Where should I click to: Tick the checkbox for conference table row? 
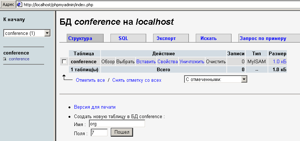[x=64, y=62]
